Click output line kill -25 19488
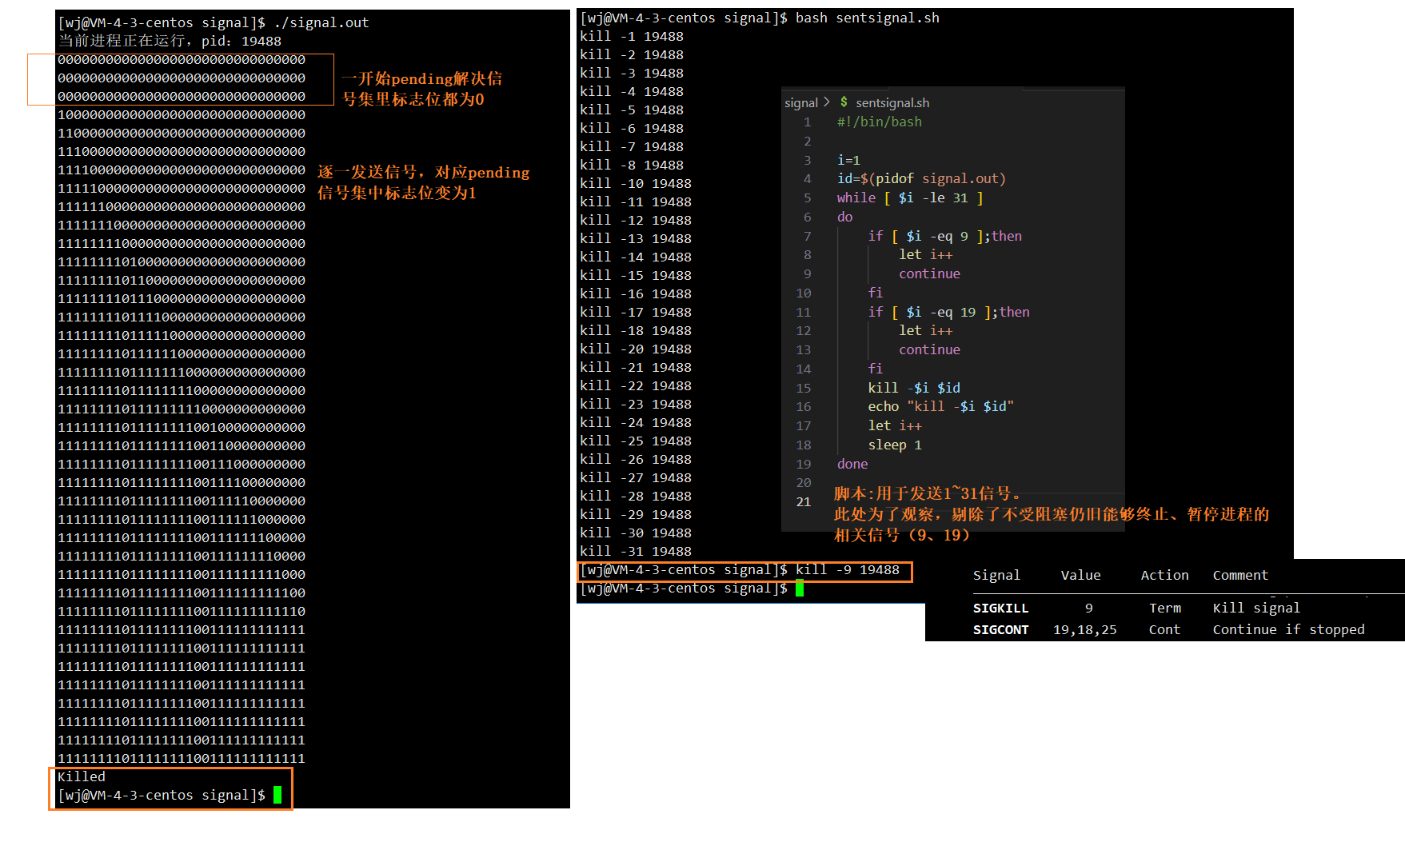1405x850 pixels. pos(636,441)
